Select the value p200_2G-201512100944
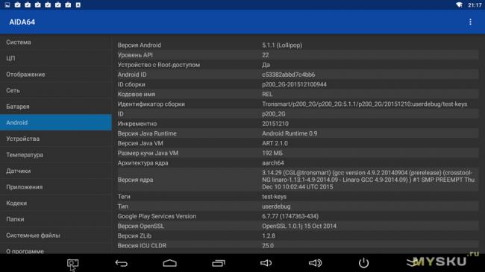Screen dimensions: 485x272 tap(294, 84)
